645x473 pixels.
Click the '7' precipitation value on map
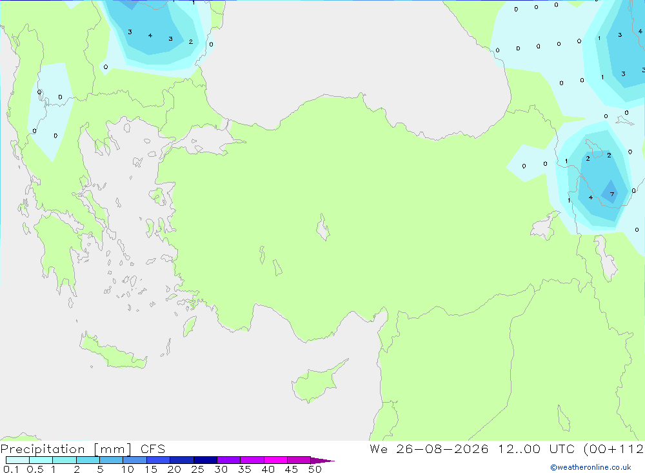(611, 194)
